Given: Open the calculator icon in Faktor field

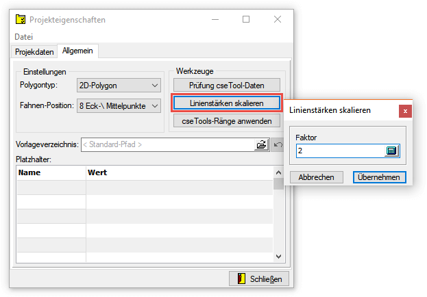Looking at the screenshot, I should [391, 151].
